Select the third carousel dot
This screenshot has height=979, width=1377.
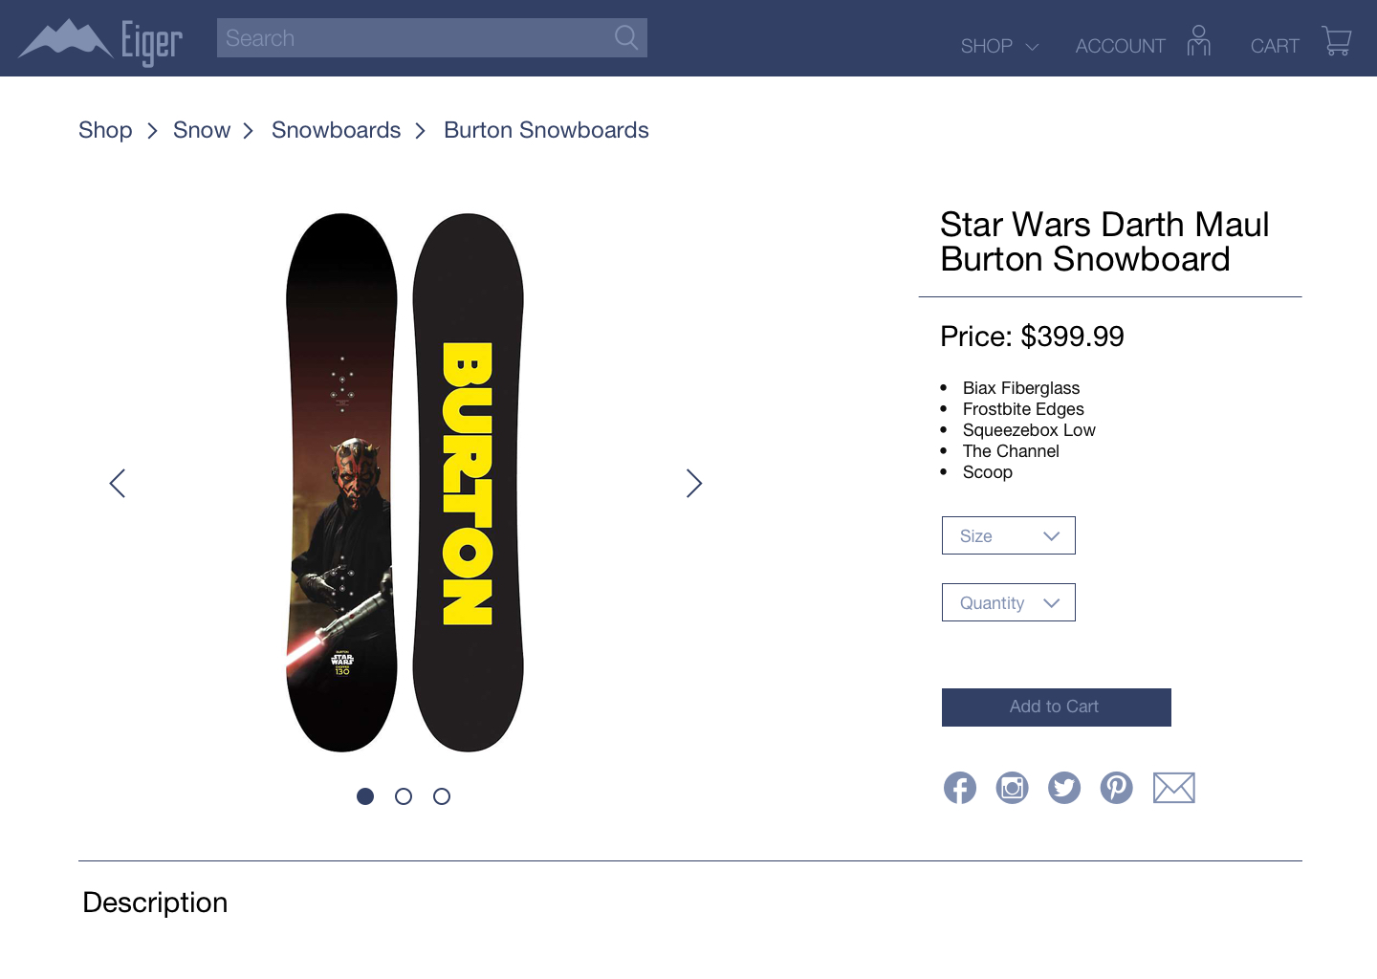click(x=442, y=796)
